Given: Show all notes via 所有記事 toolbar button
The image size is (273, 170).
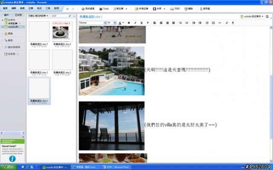Looking at the screenshot, I should [141, 8].
